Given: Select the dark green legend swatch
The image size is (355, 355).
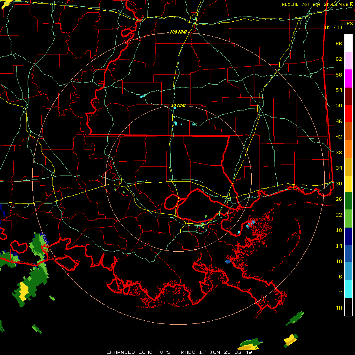Looking at the screenshot, I should 348,201.
